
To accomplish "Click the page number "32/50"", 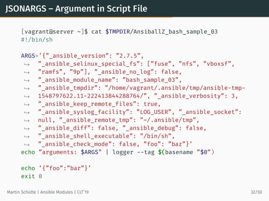I will click(256, 192).
